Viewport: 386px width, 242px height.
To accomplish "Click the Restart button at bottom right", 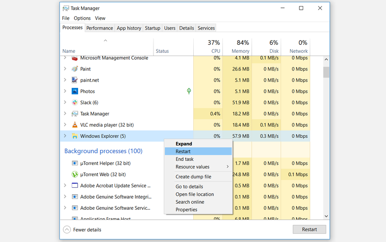I will (309, 229).
